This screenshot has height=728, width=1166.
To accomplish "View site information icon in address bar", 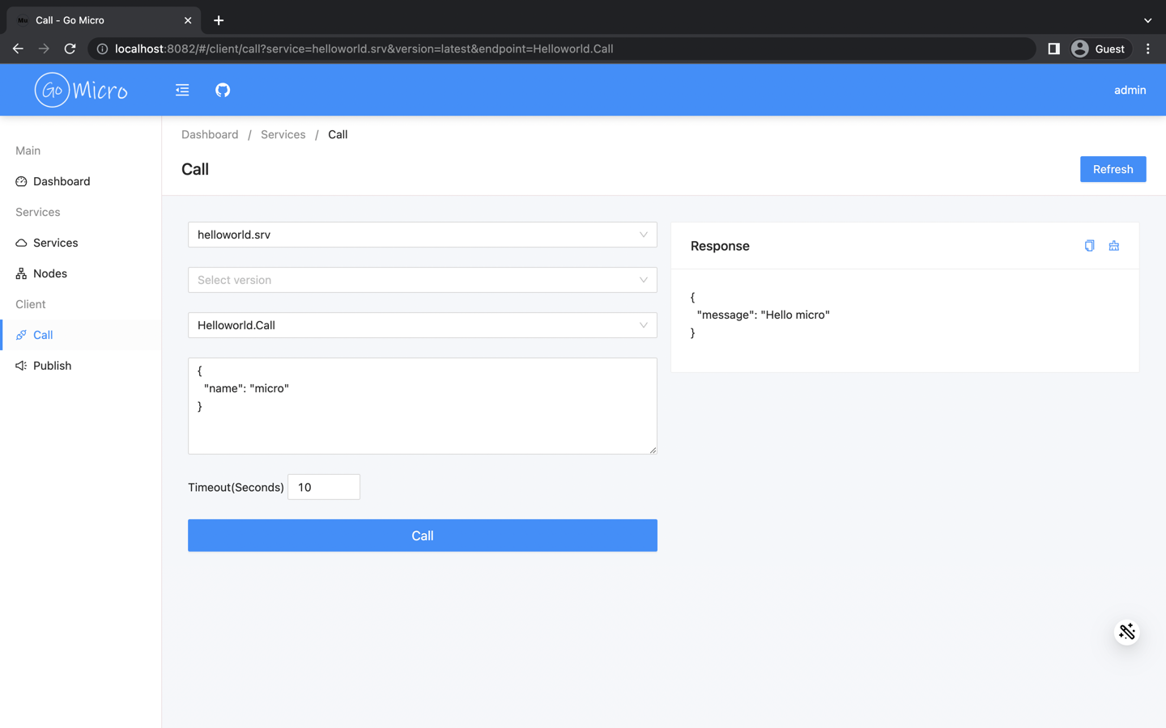I will [x=103, y=49].
